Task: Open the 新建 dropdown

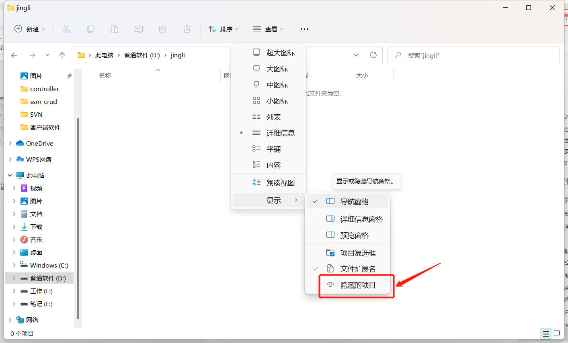Action: coord(30,29)
